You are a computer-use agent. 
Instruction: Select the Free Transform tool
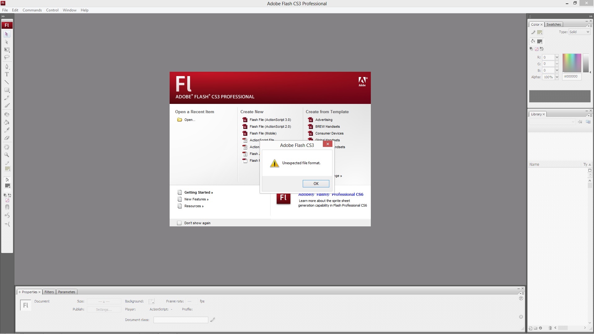[x=7, y=50]
